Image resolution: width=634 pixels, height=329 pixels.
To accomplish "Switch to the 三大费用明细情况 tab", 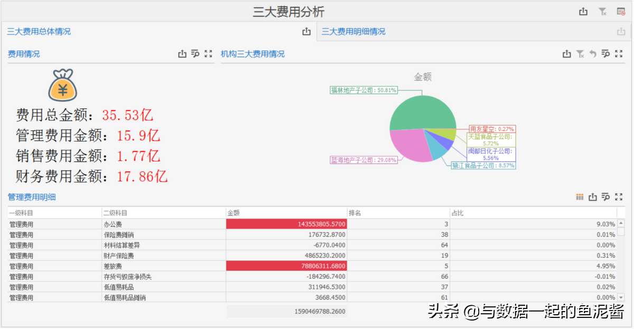I will click(x=353, y=32).
